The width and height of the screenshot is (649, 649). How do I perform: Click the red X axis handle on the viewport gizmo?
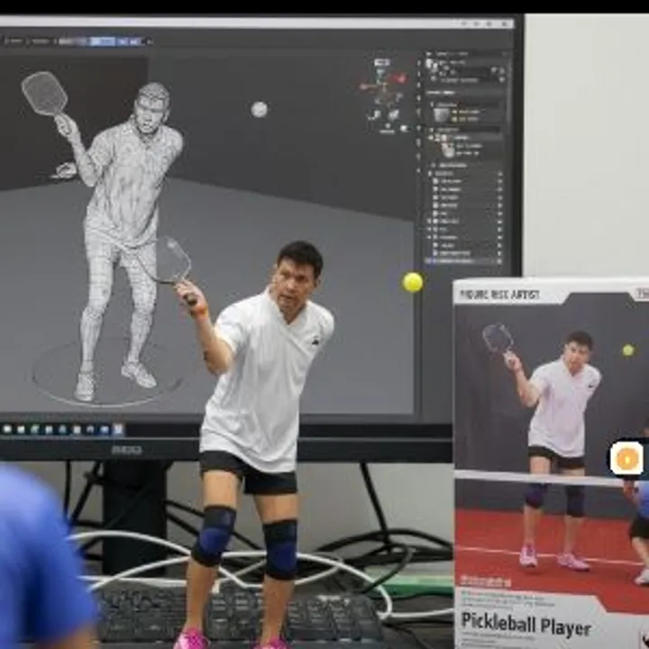coord(398,79)
